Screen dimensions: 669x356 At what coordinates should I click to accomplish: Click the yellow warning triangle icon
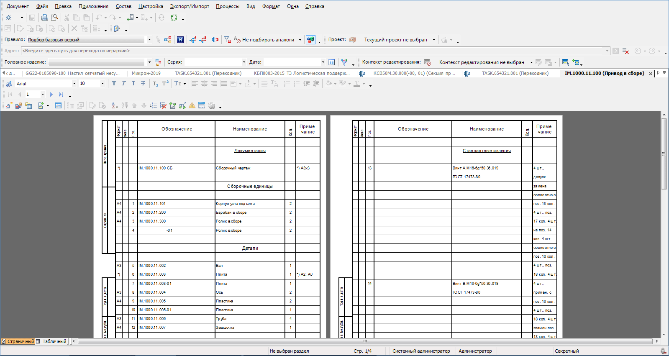pyautogui.click(x=192, y=105)
